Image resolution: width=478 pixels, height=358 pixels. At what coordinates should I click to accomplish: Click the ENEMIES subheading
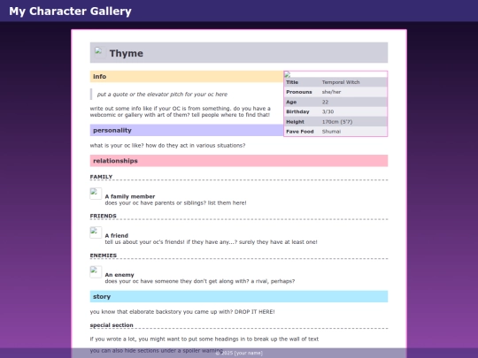[x=104, y=255]
